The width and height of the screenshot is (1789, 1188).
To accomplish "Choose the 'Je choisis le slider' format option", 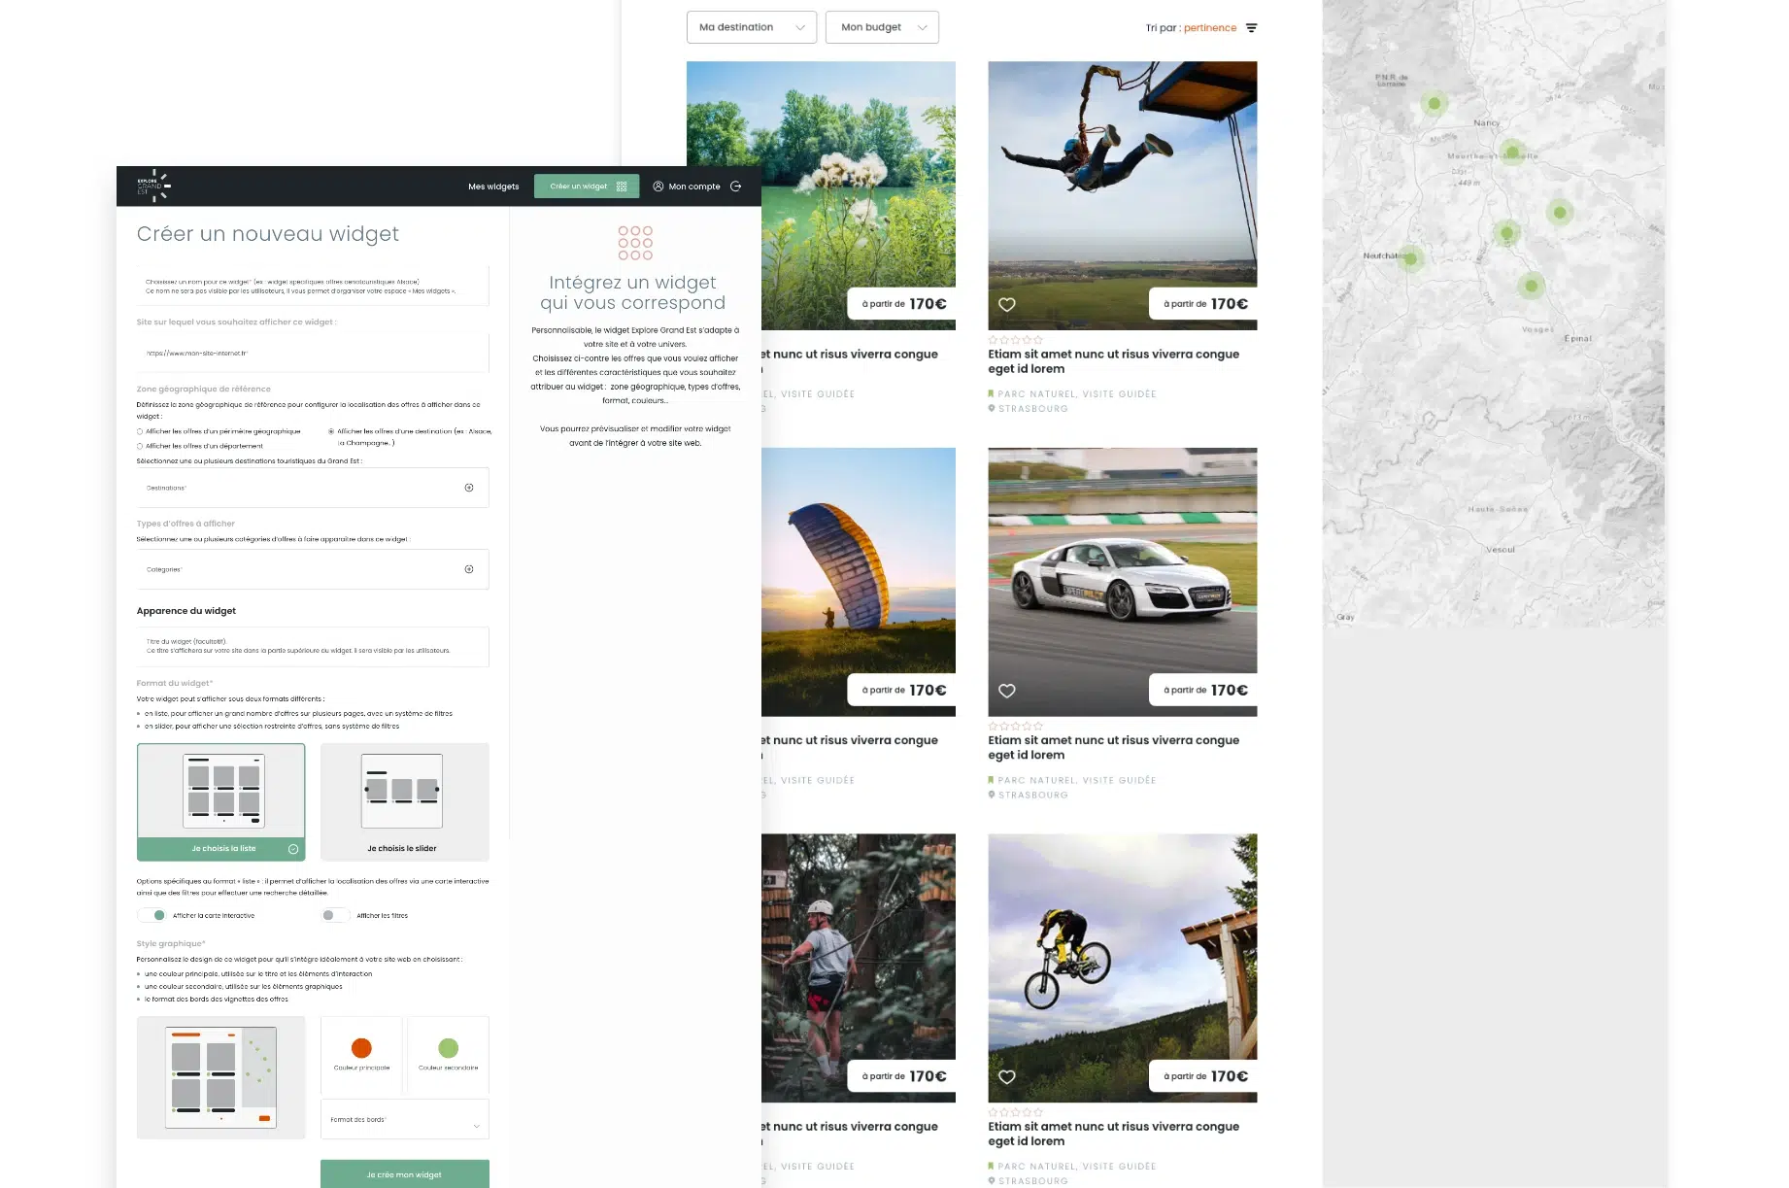I will click(404, 848).
